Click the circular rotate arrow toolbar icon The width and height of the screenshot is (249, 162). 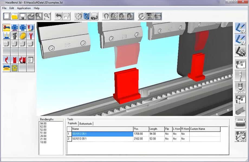[x=142, y=16]
